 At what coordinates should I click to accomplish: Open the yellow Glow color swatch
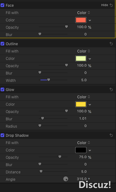81,104
